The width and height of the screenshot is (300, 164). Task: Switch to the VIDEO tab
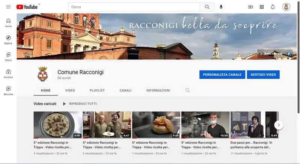(70, 90)
